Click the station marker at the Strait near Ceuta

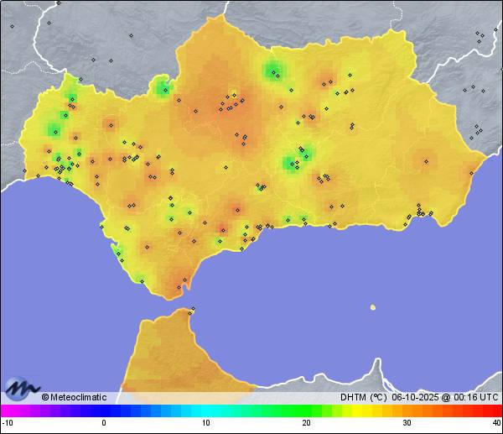point(192,311)
